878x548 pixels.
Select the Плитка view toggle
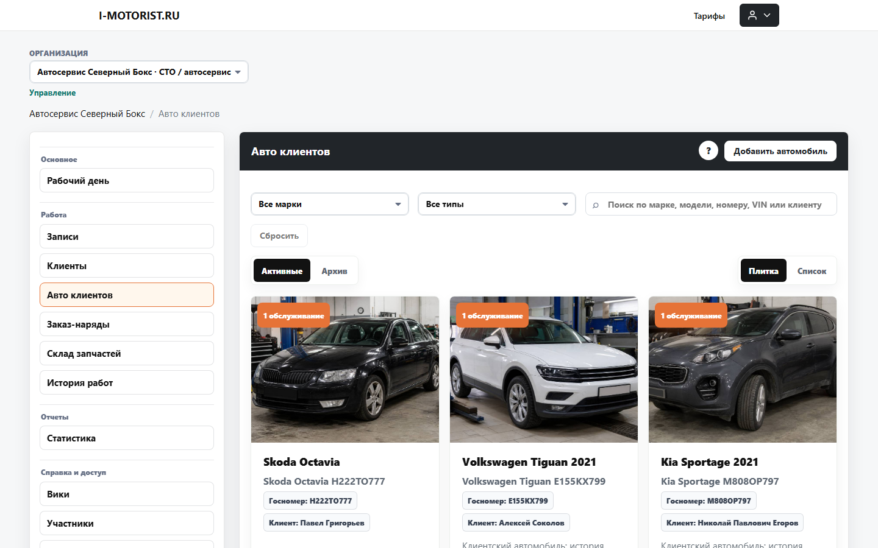click(763, 271)
